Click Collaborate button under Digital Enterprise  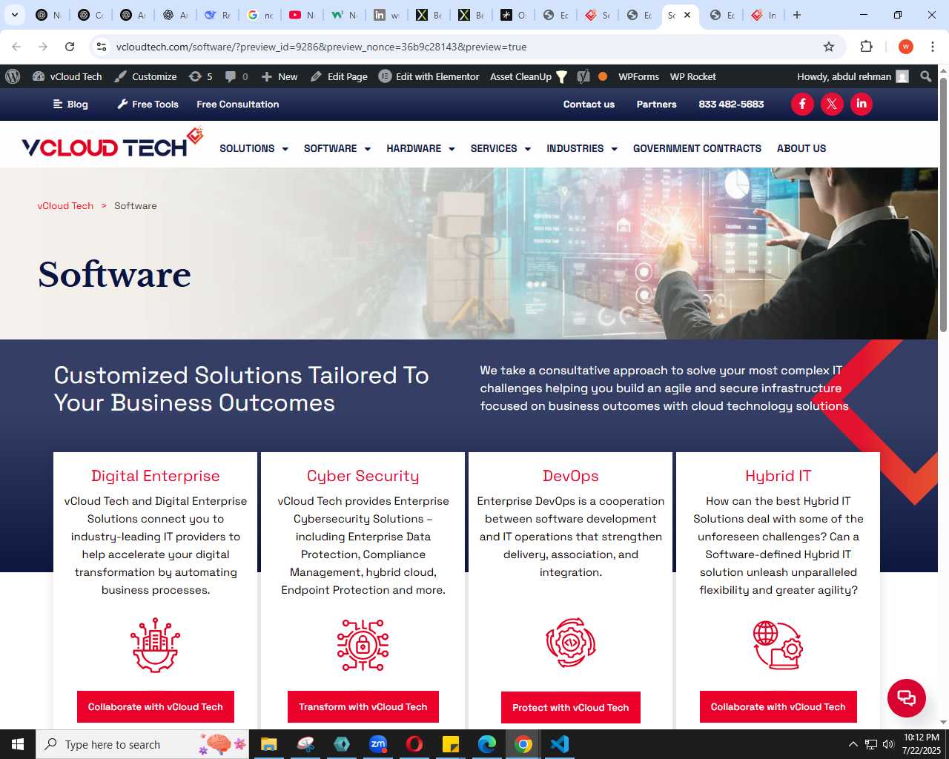click(x=155, y=707)
